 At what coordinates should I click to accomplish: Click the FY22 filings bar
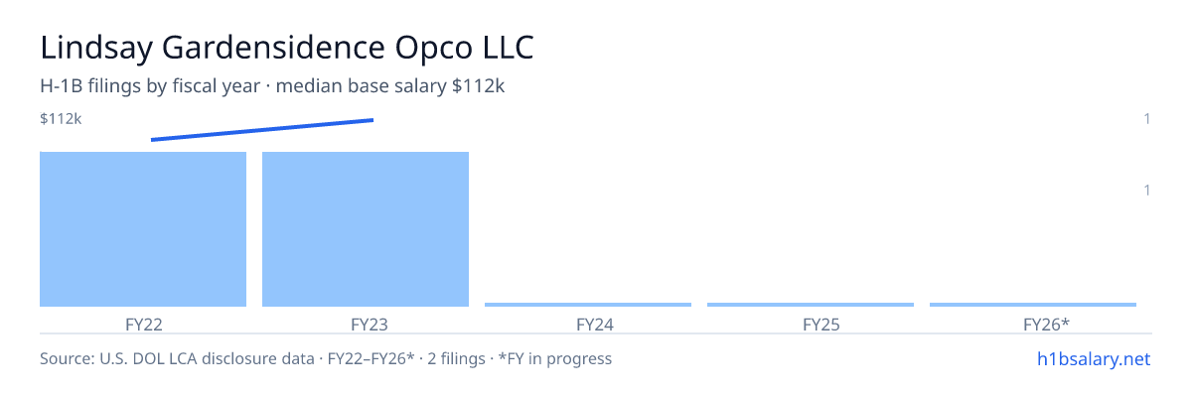coord(143,229)
